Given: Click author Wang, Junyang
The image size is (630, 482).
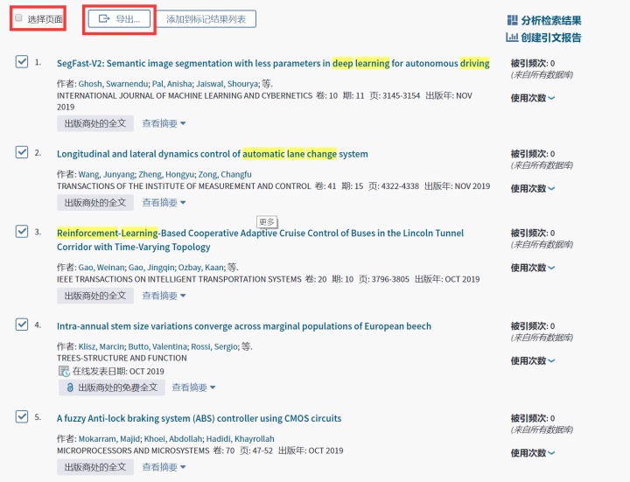Looking at the screenshot, I should pos(107,174).
